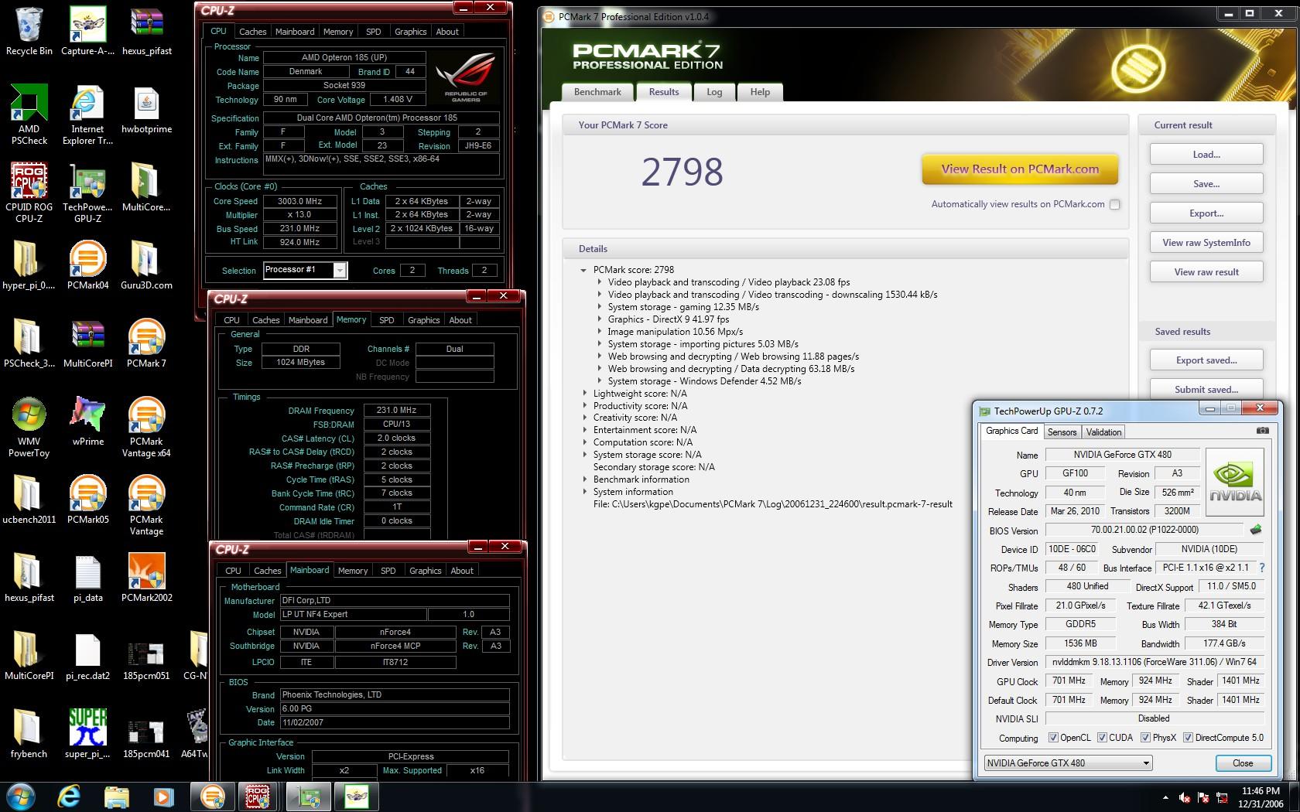Click View Result on PCMark.com button

[x=1020, y=169]
